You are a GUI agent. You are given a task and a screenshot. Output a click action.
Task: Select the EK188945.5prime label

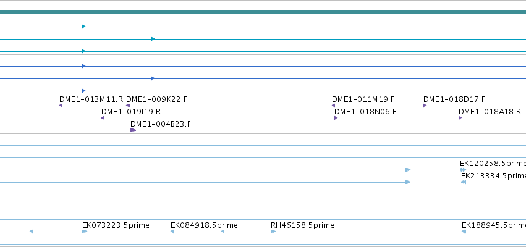(494, 225)
